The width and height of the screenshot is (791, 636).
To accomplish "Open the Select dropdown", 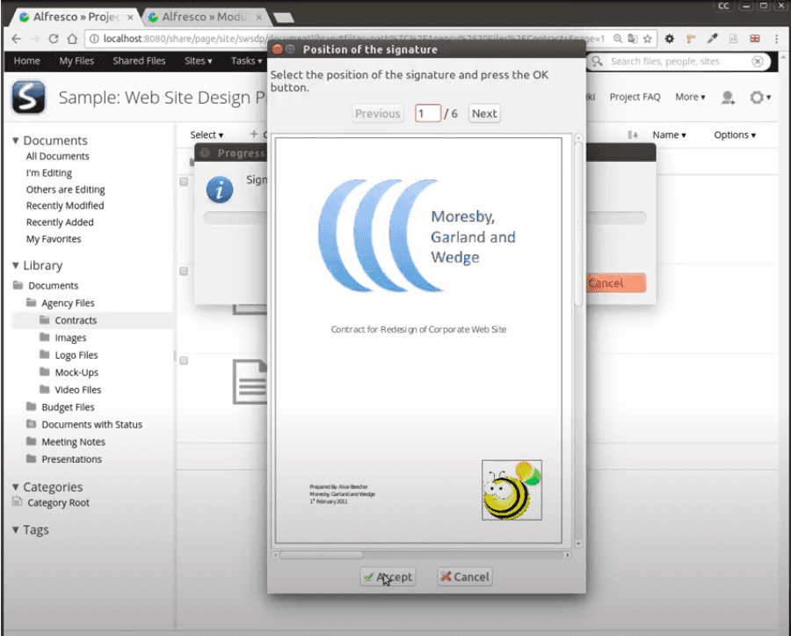I will pos(207,135).
